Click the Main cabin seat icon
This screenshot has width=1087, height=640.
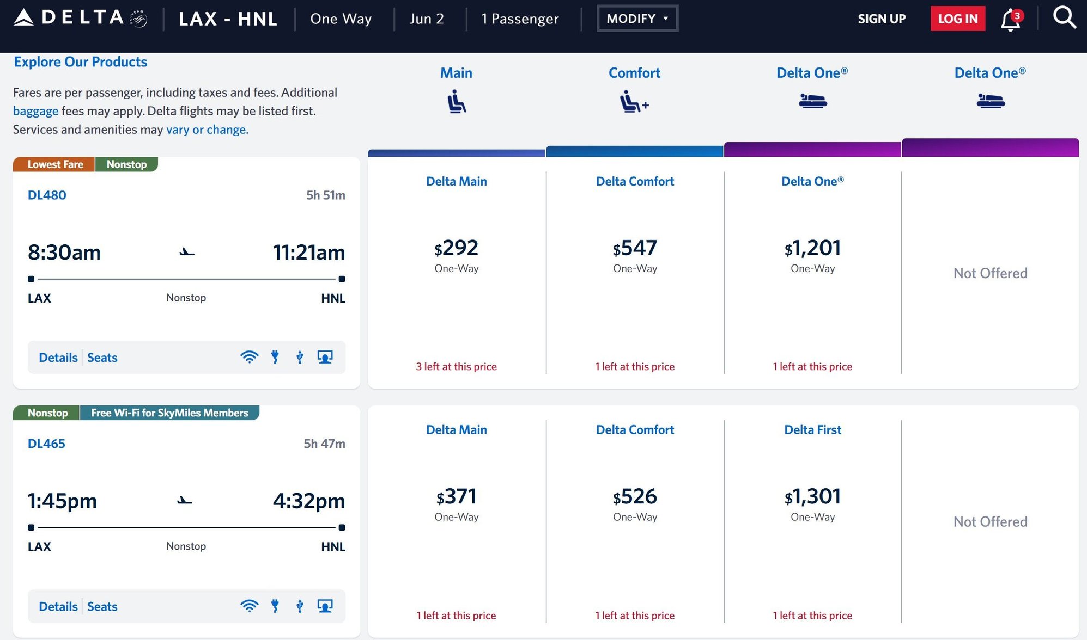(x=457, y=102)
